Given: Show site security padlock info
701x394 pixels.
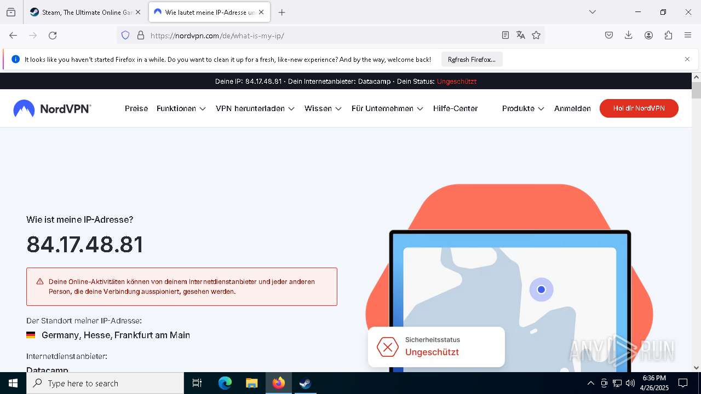Looking at the screenshot, I should pos(141,35).
